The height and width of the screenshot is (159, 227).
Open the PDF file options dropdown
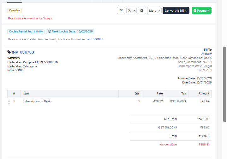[131, 11]
